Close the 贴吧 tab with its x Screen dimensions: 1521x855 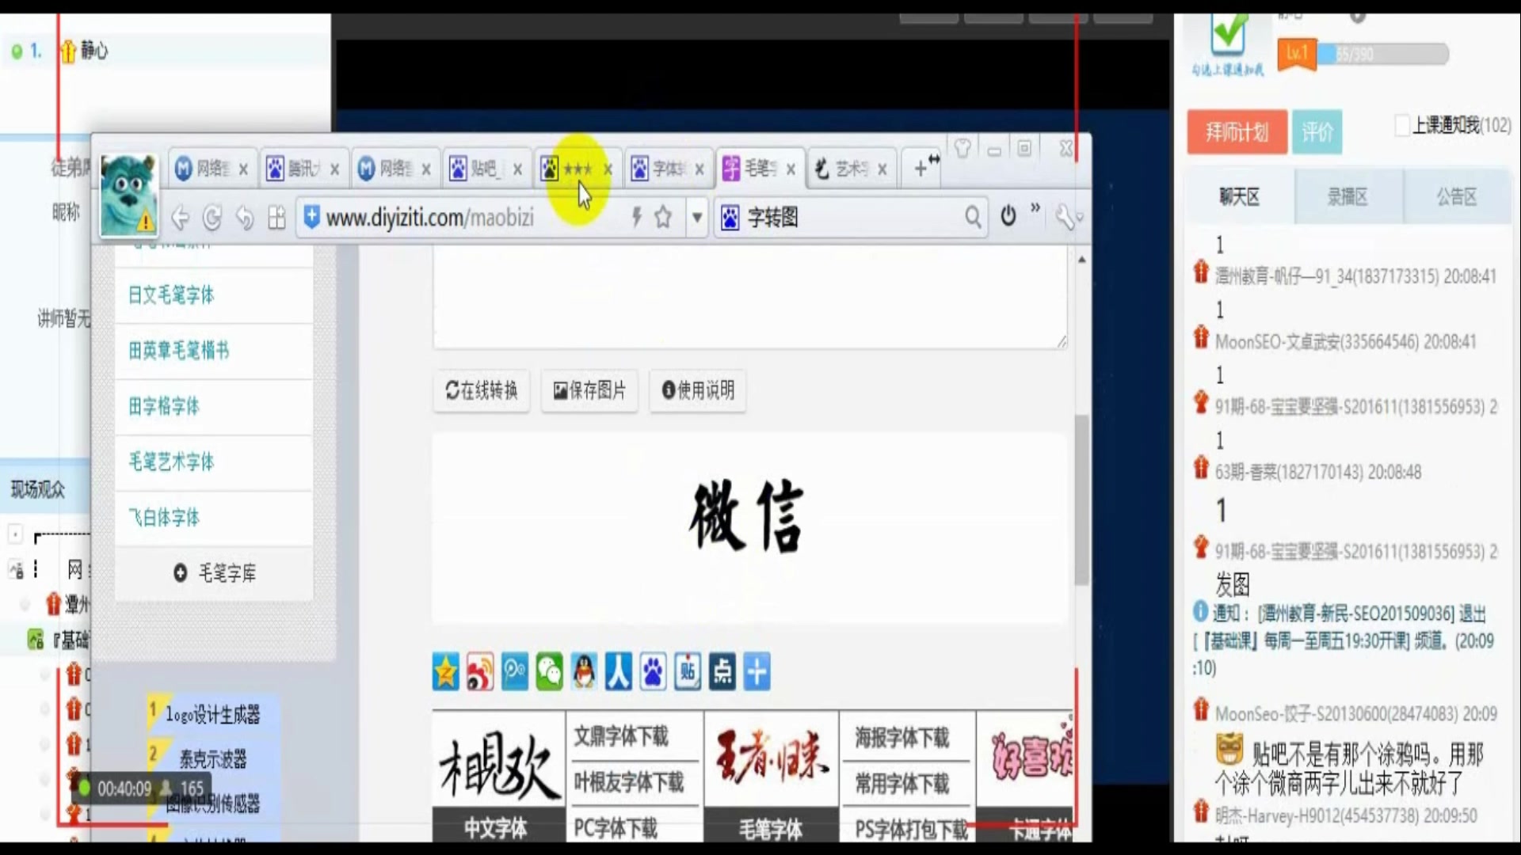pyautogui.click(x=517, y=169)
